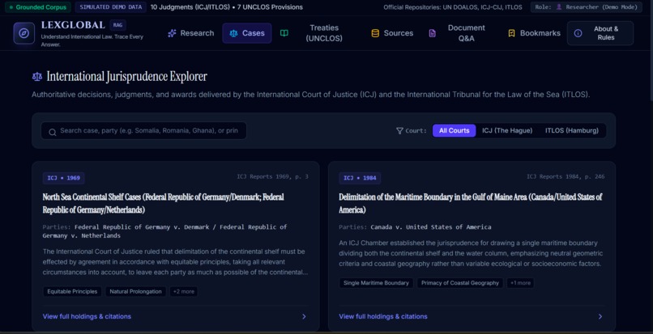Click the Sources database icon
Screen dimensions: 653x334
click(x=375, y=33)
